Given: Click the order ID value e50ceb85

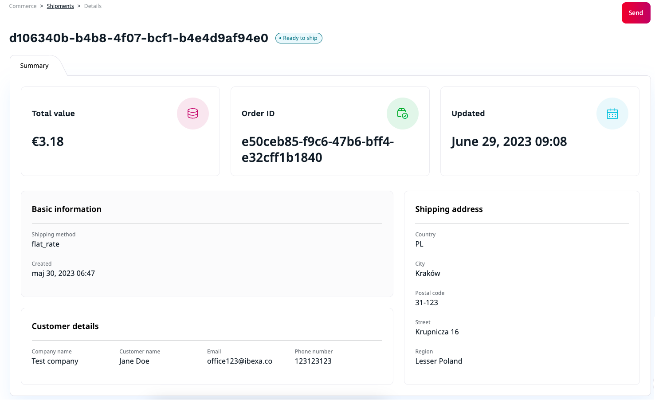Looking at the screenshot, I should [317, 149].
